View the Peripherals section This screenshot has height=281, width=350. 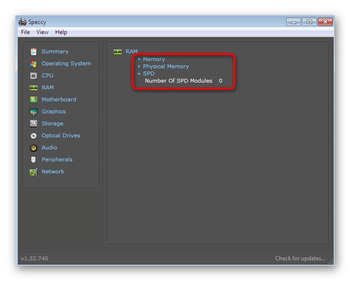tap(57, 159)
